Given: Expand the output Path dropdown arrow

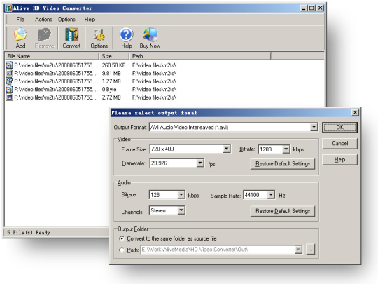Looking at the screenshot, I should [x=298, y=250].
